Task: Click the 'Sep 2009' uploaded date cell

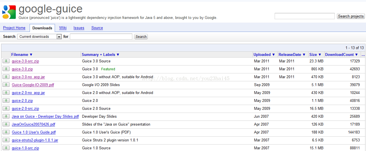Action: (262, 85)
